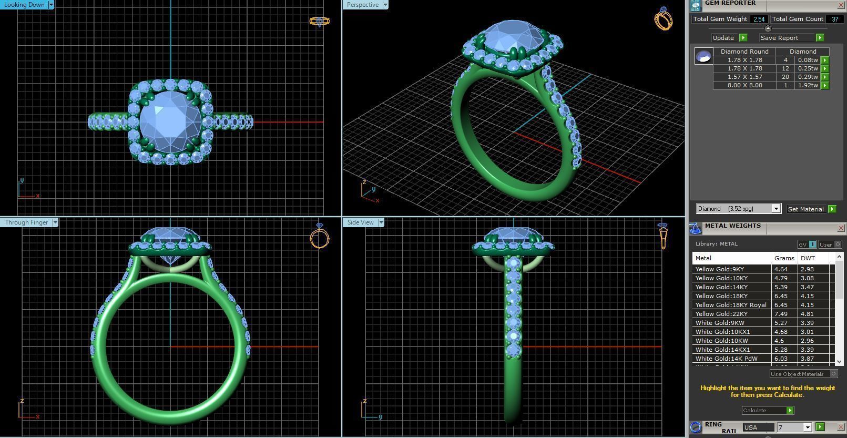Click the Total Gem Weight value 2.54

pos(759,19)
